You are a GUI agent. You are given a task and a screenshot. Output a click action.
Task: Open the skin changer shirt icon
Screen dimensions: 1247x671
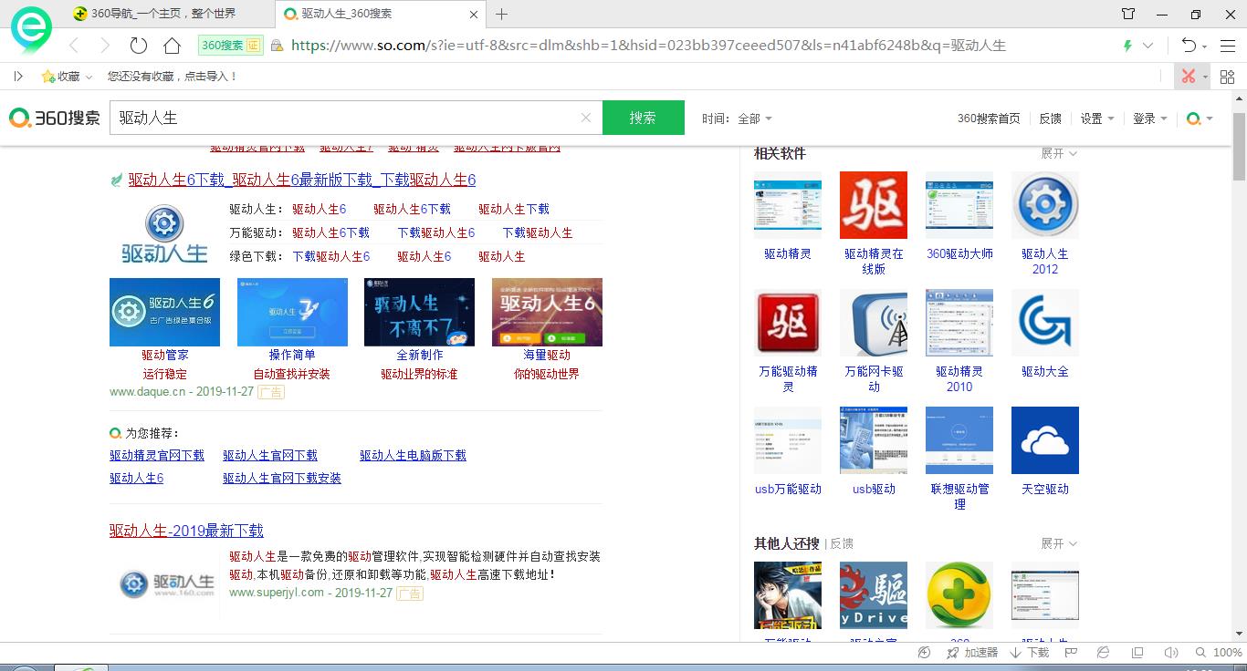[1128, 14]
